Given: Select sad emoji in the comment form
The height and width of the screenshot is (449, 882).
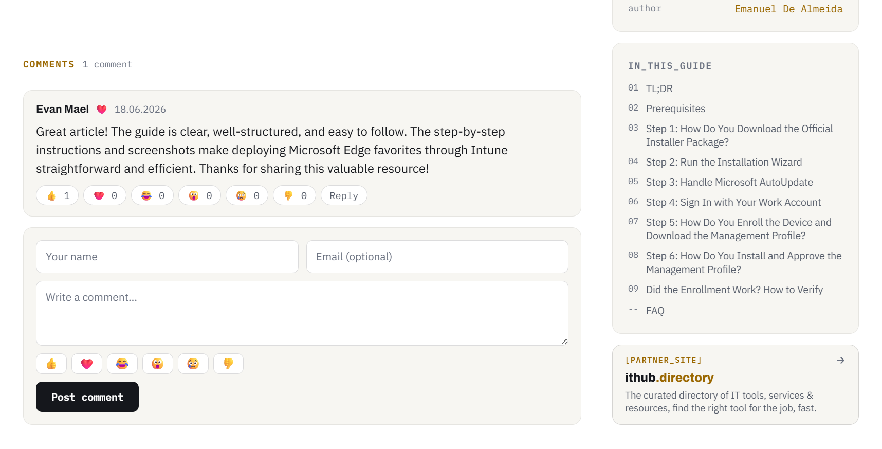Looking at the screenshot, I should (x=193, y=364).
